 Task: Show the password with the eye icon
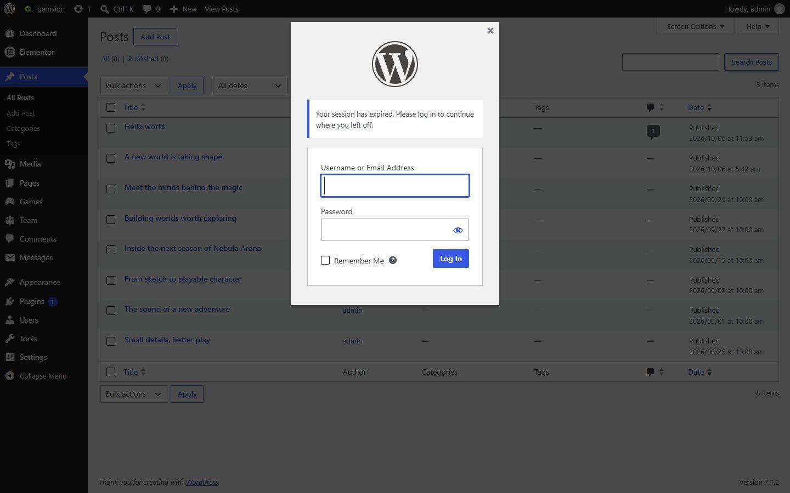click(458, 230)
